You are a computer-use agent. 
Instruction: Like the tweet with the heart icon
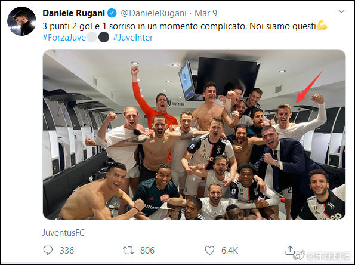click(x=209, y=251)
